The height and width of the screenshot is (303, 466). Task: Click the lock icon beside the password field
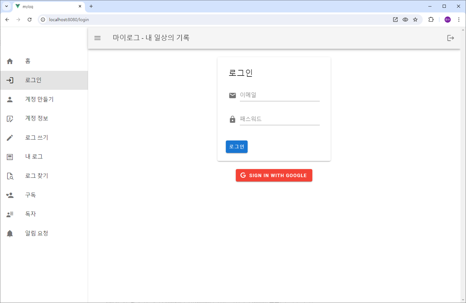click(x=232, y=119)
